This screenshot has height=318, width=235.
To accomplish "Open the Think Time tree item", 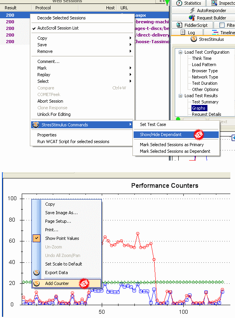I will click(202, 58).
